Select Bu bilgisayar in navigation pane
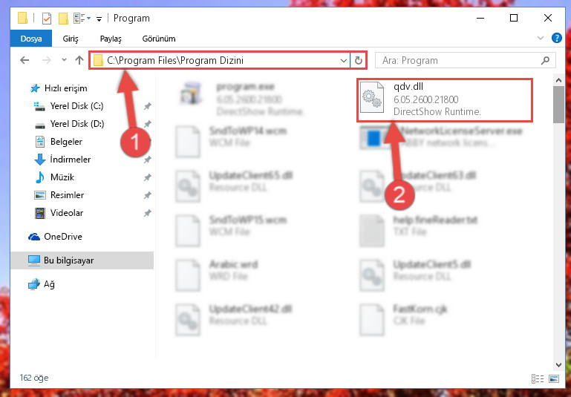 tap(82, 260)
